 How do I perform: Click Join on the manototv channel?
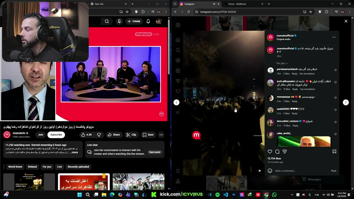41,135
